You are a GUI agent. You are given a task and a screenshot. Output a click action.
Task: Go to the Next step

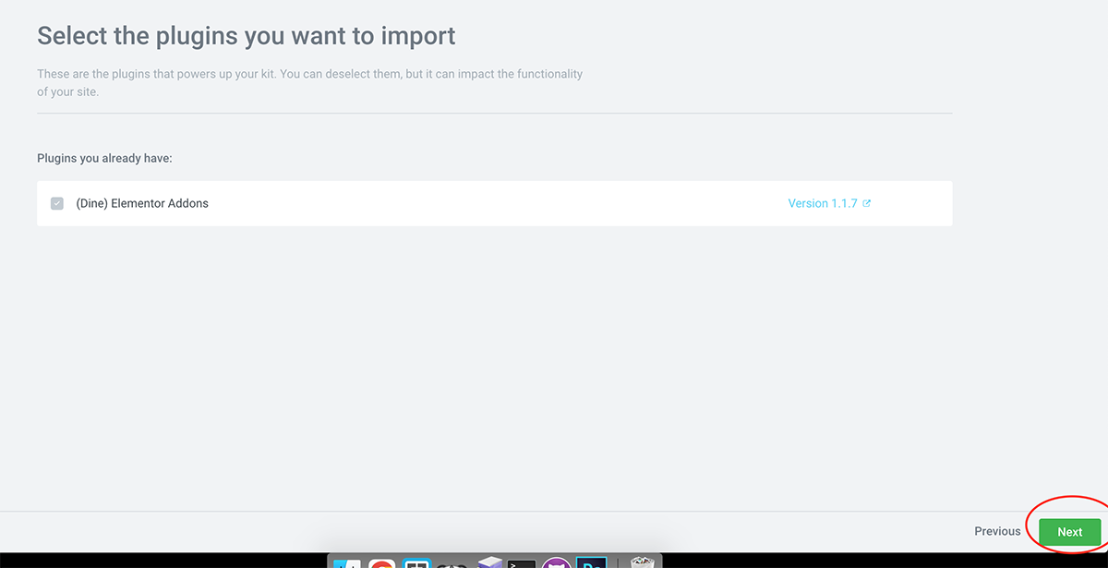pyautogui.click(x=1070, y=532)
